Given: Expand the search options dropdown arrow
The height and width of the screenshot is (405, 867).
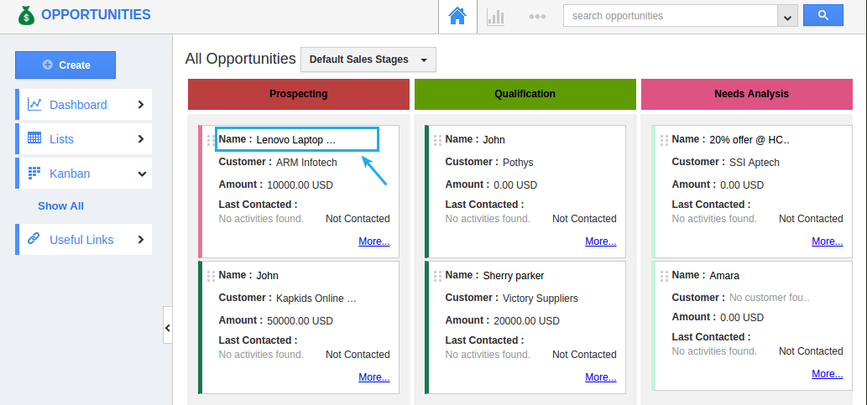Looking at the screenshot, I should click(787, 17).
